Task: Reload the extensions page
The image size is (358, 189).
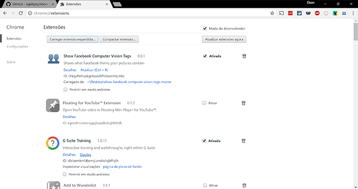Action: coord(21,13)
